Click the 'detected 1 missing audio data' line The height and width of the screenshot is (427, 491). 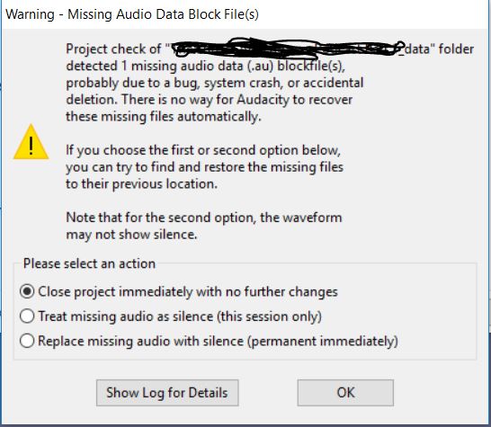click(205, 66)
